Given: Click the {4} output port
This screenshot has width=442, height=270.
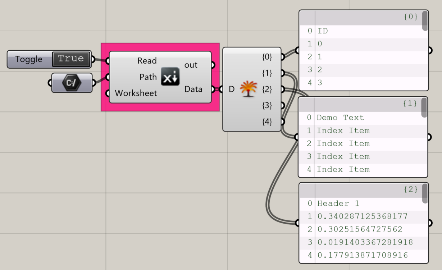Looking at the screenshot, I should tap(283, 122).
